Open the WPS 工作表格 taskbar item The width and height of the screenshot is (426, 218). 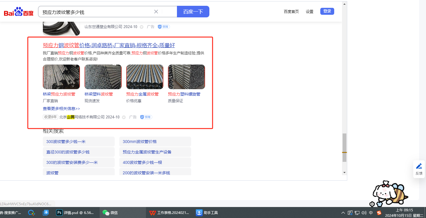click(x=169, y=213)
